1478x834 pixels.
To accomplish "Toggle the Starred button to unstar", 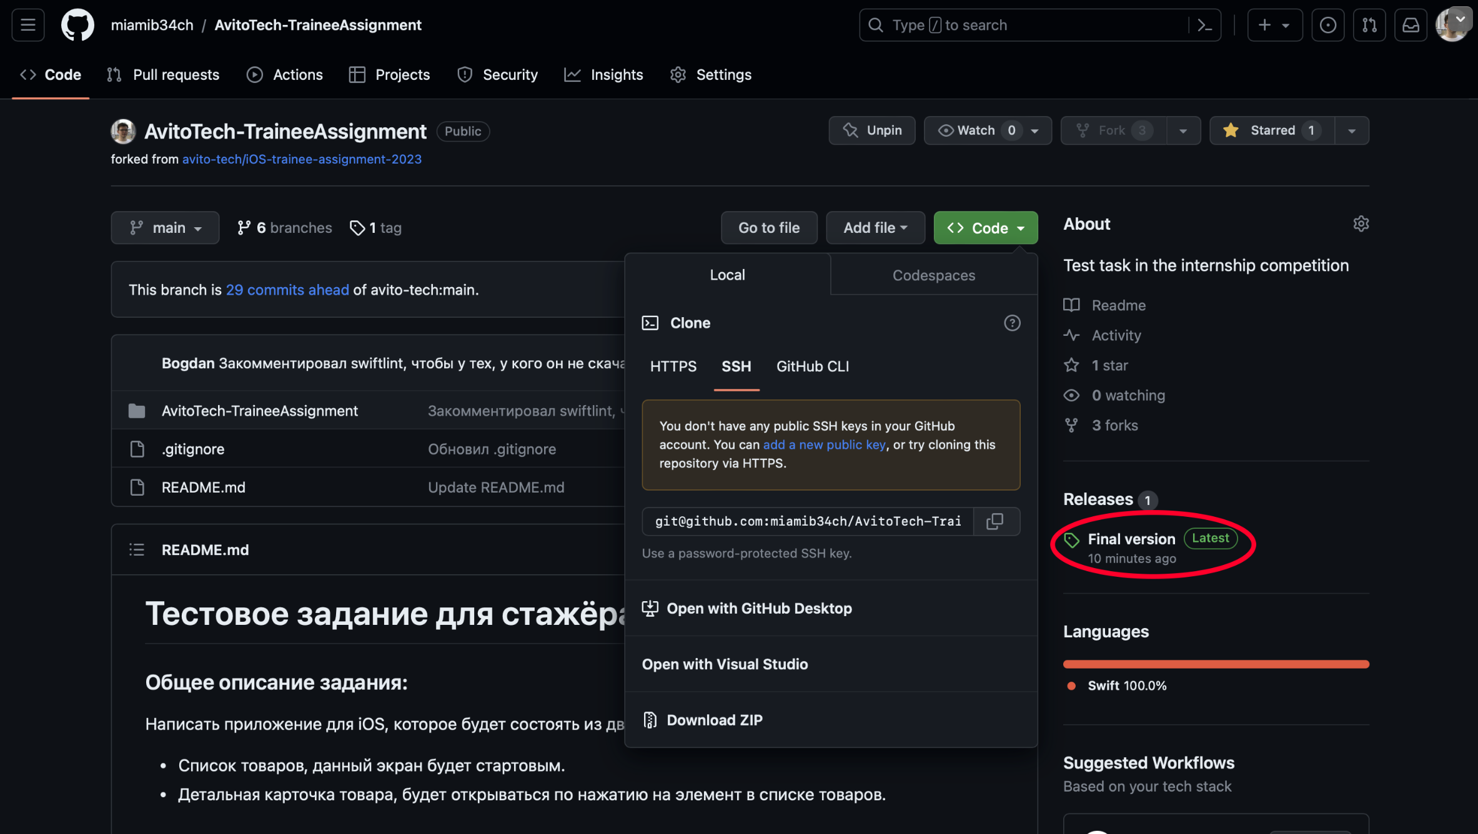I will tap(1271, 130).
